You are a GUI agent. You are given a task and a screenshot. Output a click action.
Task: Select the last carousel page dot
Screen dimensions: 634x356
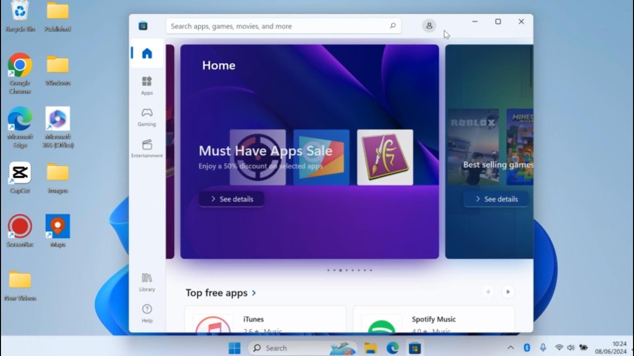[x=370, y=270]
